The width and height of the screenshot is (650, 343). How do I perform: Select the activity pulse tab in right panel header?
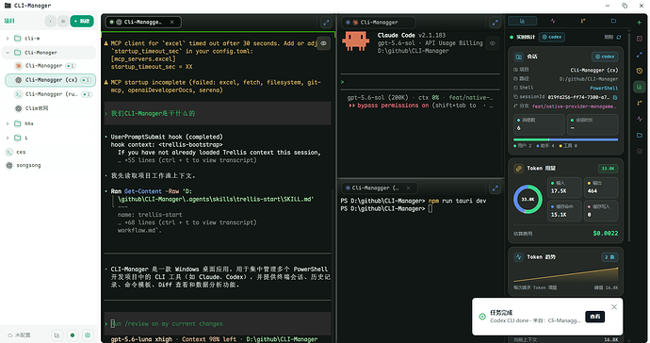tap(553, 21)
